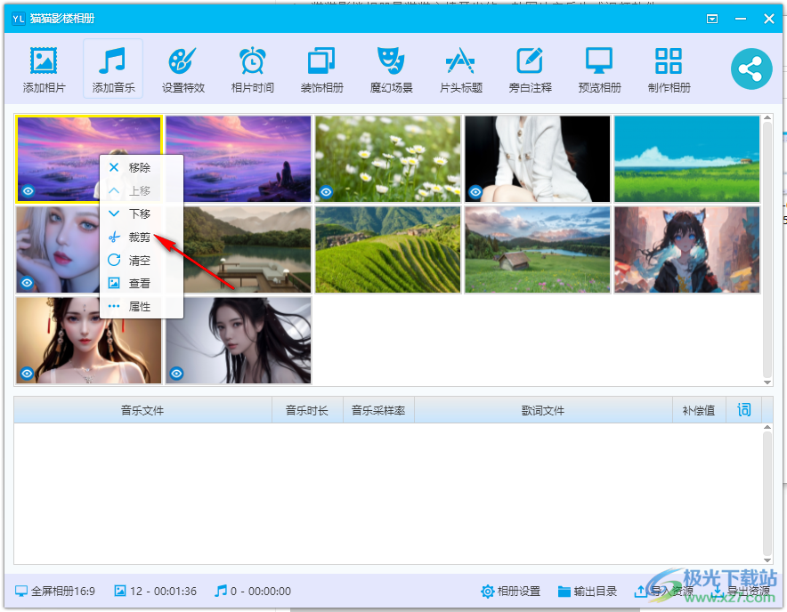Open the title bar dropdown menu button
The height and width of the screenshot is (612, 787).
tap(712, 19)
